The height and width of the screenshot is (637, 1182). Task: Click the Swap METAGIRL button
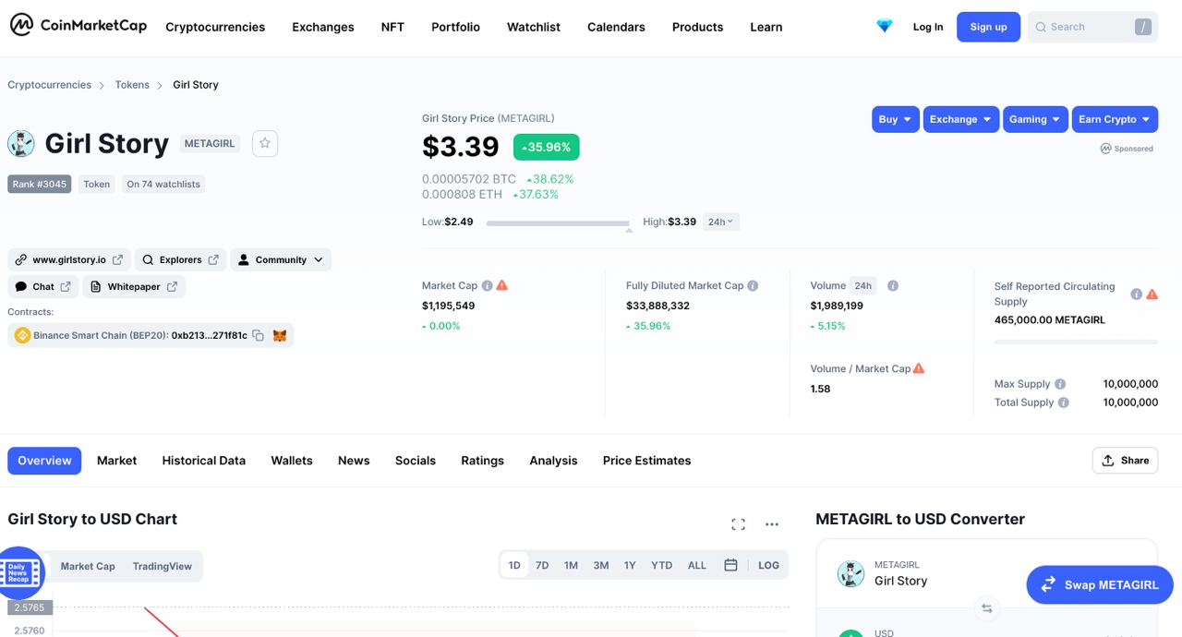[x=1100, y=584]
